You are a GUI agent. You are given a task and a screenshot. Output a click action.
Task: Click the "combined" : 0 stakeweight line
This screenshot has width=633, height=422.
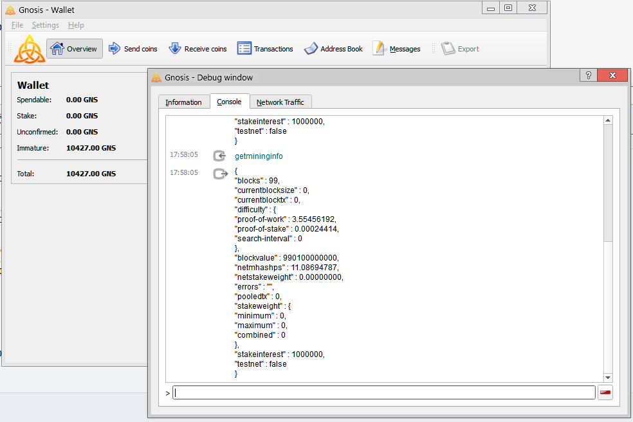click(x=260, y=335)
